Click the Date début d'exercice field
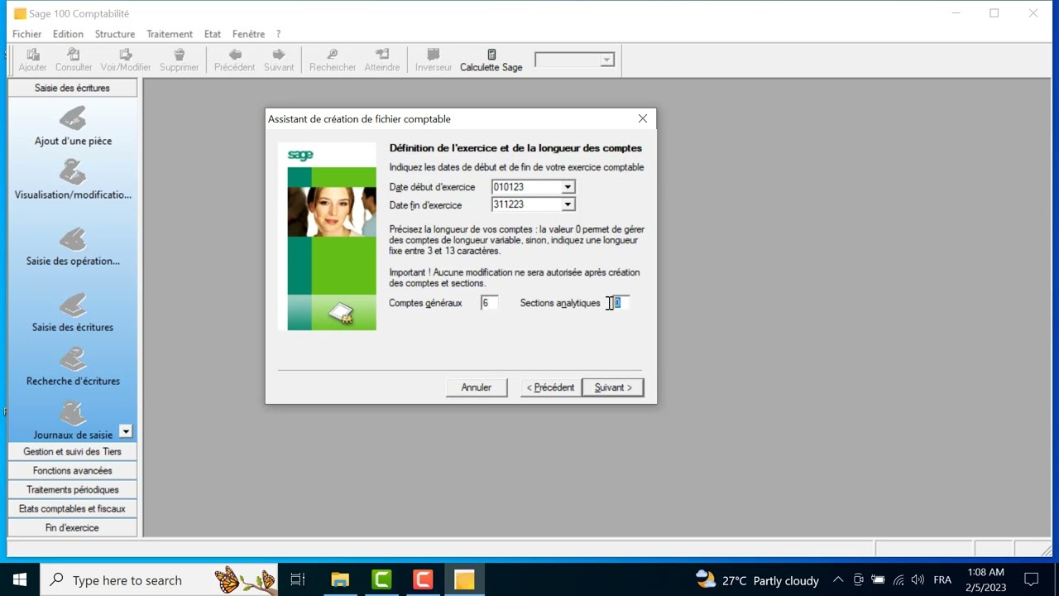1059x596 pixels. [526, 187]
